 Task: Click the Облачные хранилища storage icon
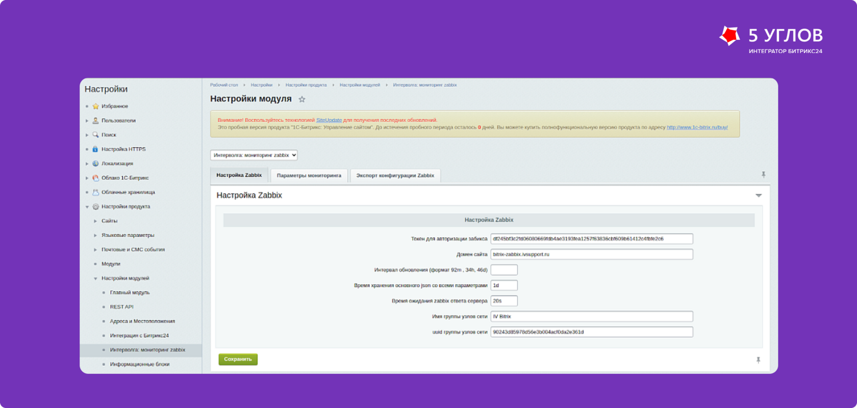point(95,193)
